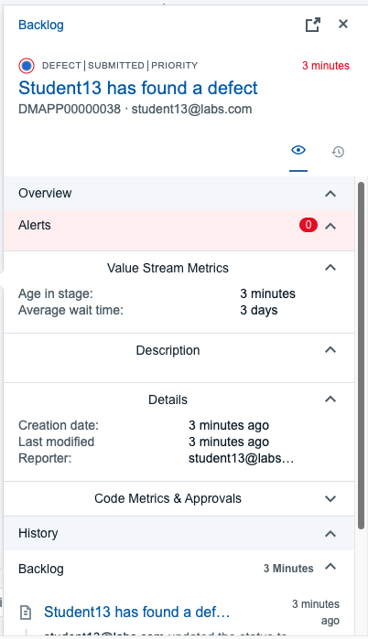Viewport: 368px width, 639px height.
Task: Collapse the Overview section
Action: [330, 194]
